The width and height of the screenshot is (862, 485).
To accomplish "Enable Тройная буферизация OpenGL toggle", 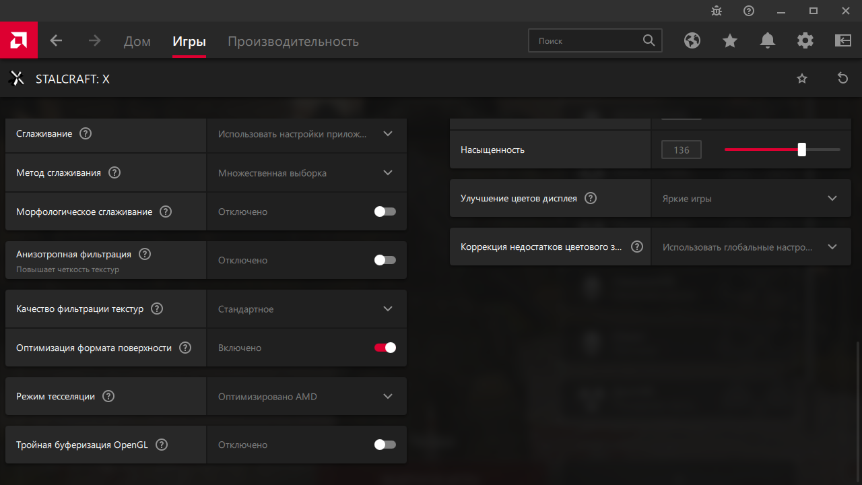I will [x=385, y=445].
